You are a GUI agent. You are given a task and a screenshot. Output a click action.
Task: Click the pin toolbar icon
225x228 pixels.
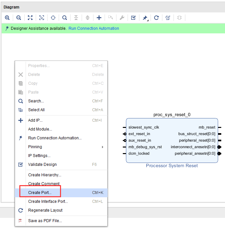tap(145, 18)
